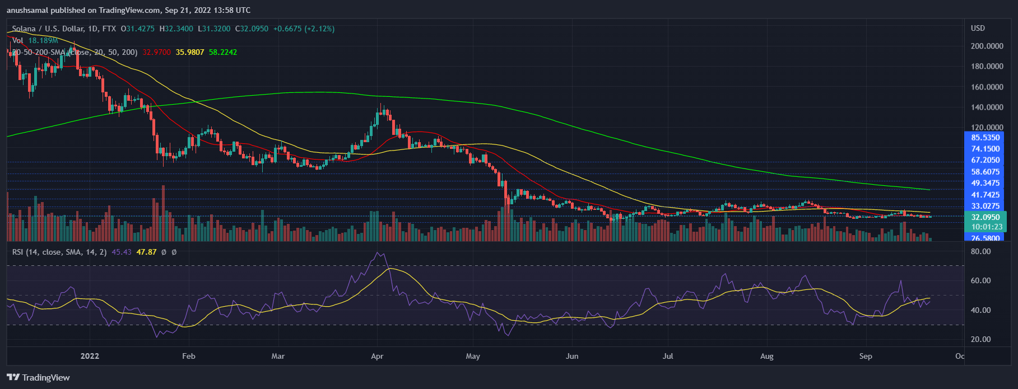The height and width of the screenshot is (389, 1018).
Task: Select the 41.7425 blue price level label
Action: (985, 195)
